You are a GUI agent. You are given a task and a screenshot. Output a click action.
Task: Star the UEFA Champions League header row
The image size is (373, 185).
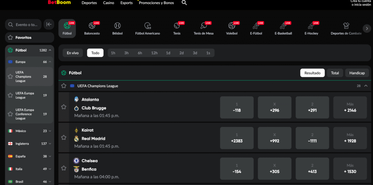point(64,86)
